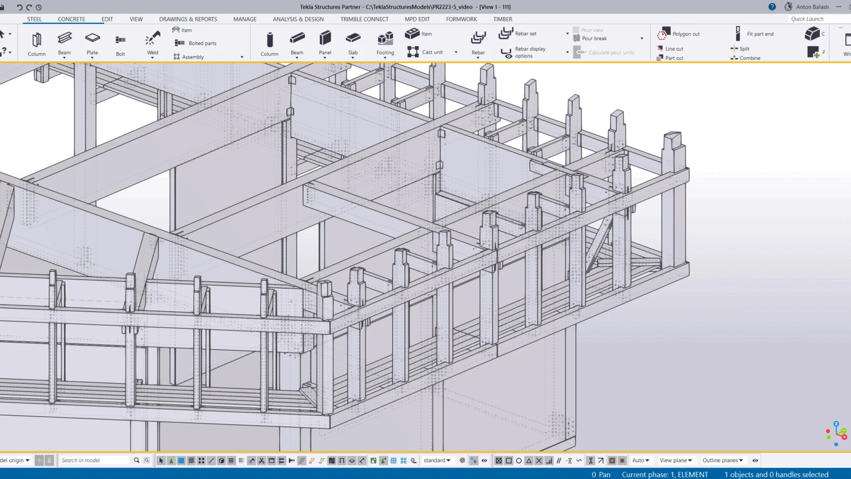Viewport: 851px width, 479px height.
Task: Toggle the snap to centre points circle switch
Action: tap(519, 460)
